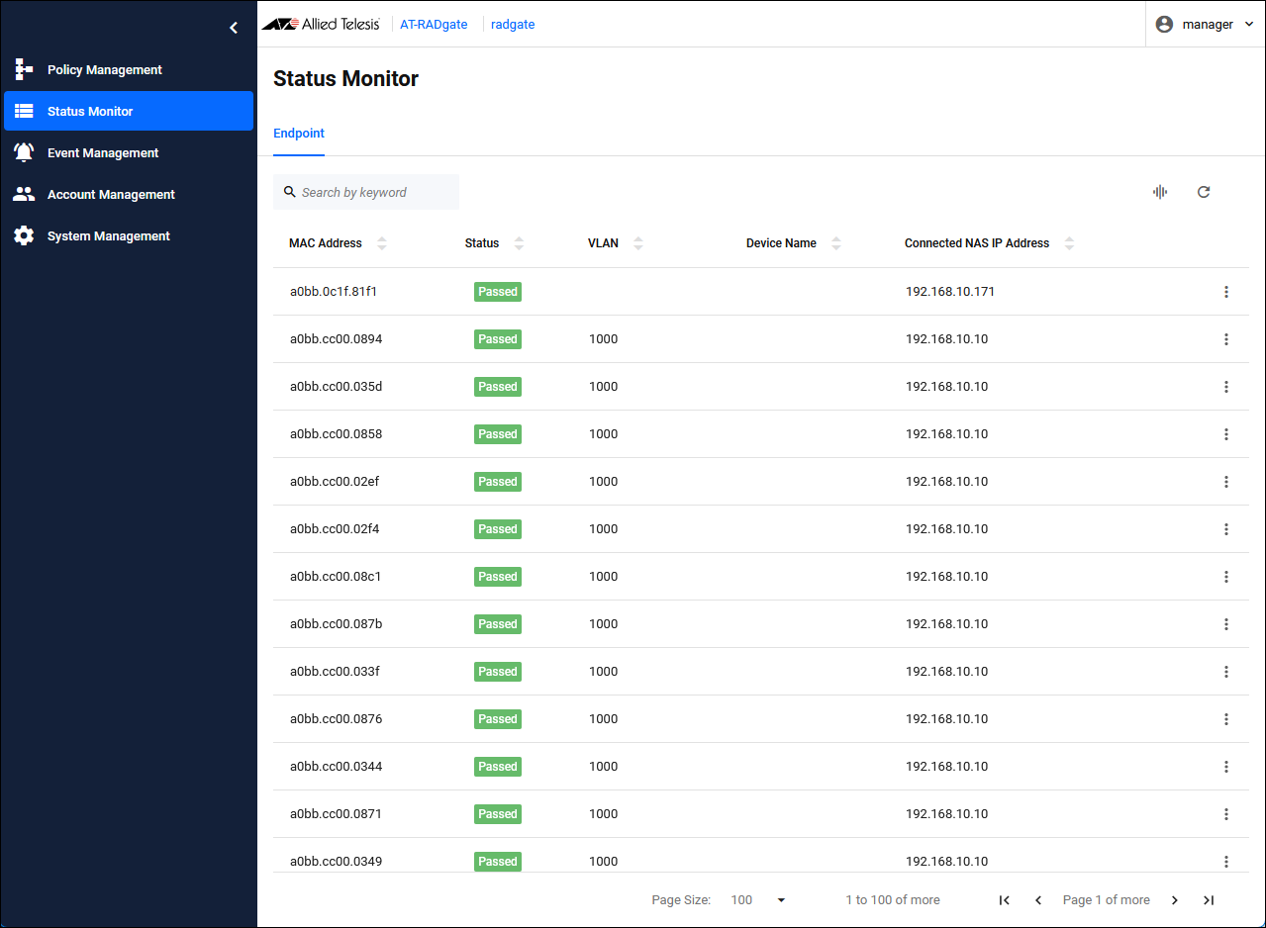1266x928 pixels.
Task: Select the Endpoint tab
Action: click(x=299, y=134)
